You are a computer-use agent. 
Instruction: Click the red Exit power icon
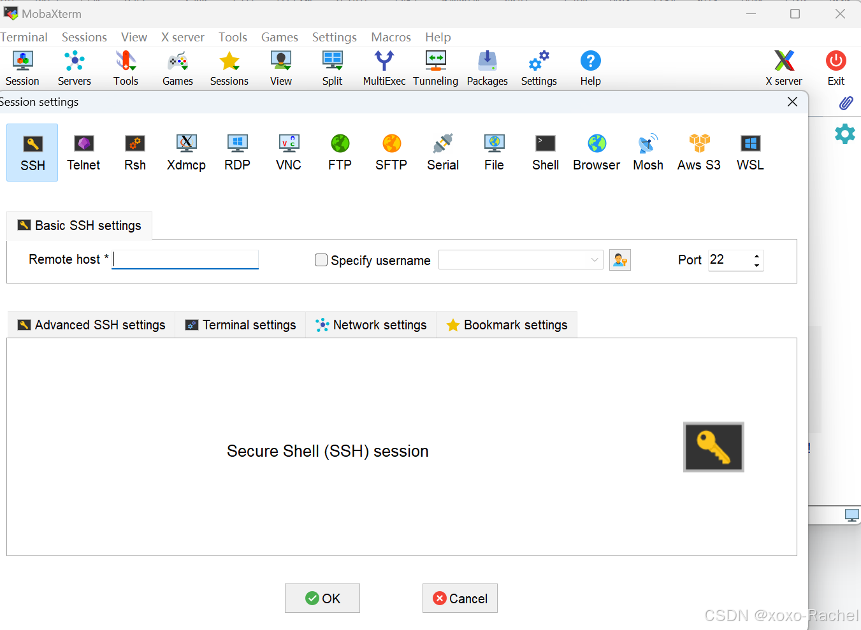pos(836,68)
